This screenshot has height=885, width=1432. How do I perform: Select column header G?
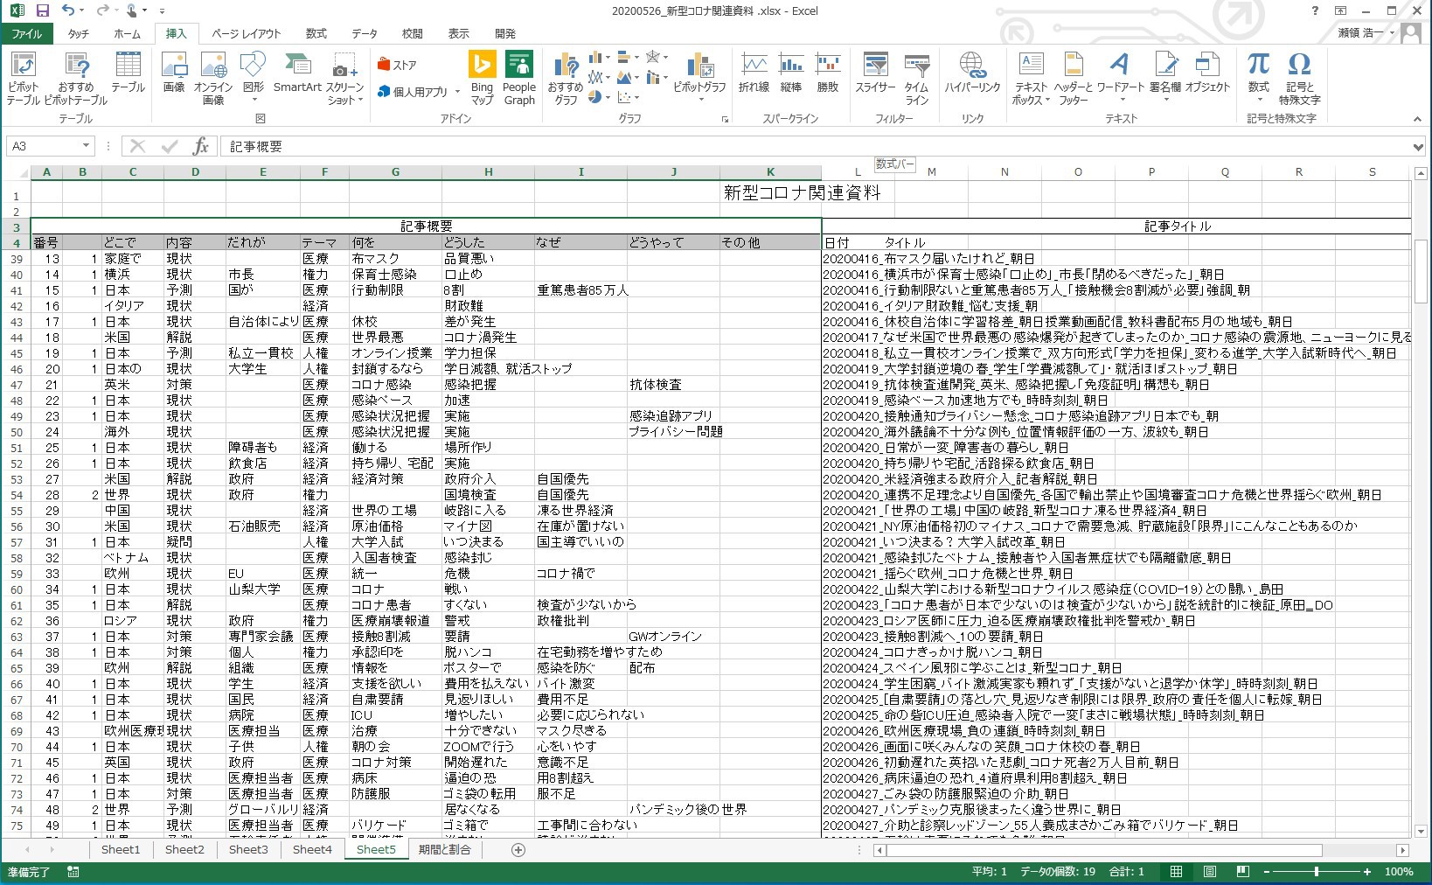coord(395,171)
